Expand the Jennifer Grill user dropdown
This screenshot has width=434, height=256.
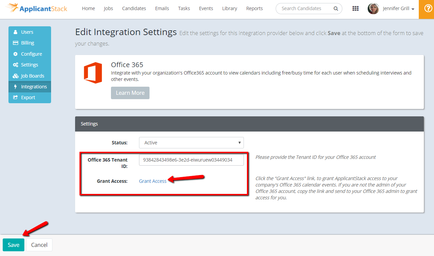coord(398,9)
